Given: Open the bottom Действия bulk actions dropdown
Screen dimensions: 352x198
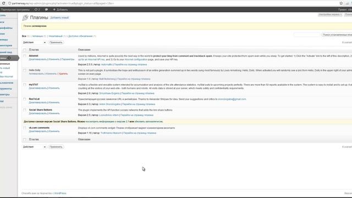Looking at the screenshot, I should click(34, 147).
